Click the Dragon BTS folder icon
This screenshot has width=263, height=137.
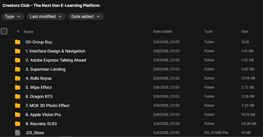click(18, 96)
